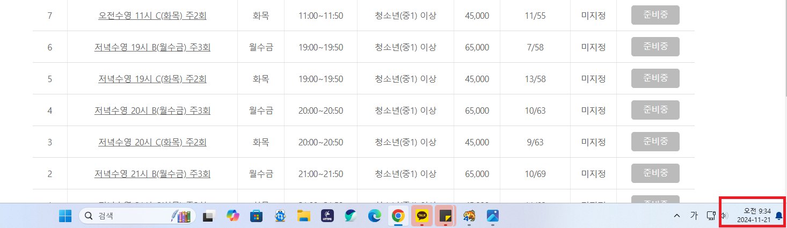Open Sticky Notes taskbar icon
787x228 pixels.
coord(445,216)
